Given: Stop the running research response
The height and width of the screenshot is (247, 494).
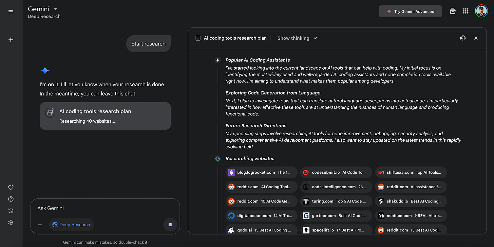Looking at the screenshot, I should click(x=170, y=225).
